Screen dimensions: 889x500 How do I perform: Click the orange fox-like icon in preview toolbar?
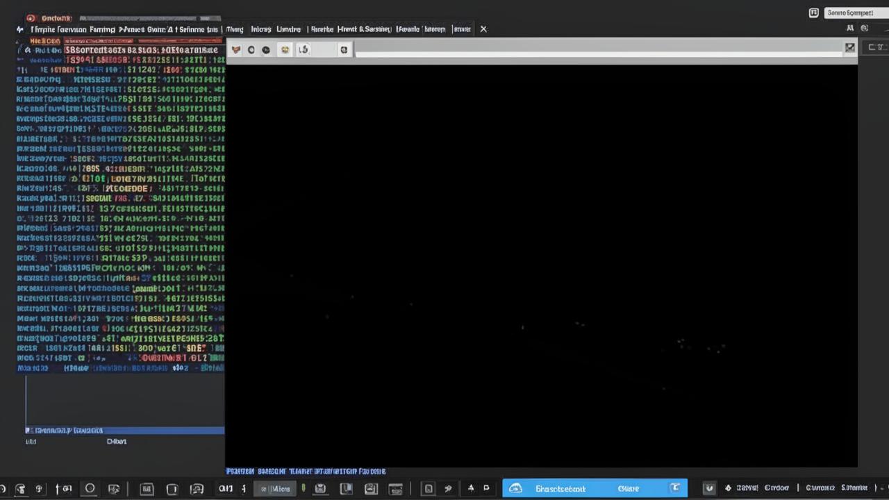point(236,50)
